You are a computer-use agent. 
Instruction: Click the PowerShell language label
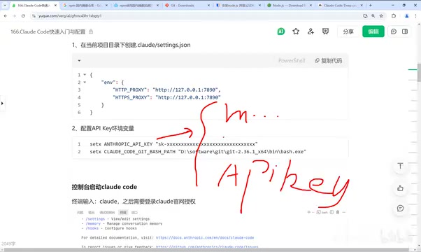coord(292,61)
